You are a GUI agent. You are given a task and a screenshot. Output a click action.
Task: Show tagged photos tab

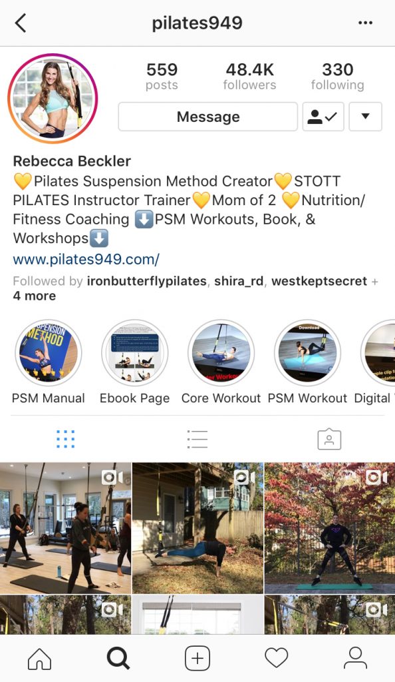(329, 439)
